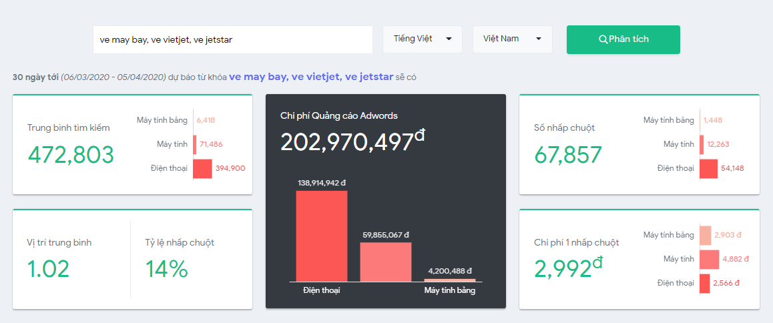The height and width of the screenshot is (323, 773).
Task: Click the 2,566 đ phone CPC value
Action: [727, 283]
